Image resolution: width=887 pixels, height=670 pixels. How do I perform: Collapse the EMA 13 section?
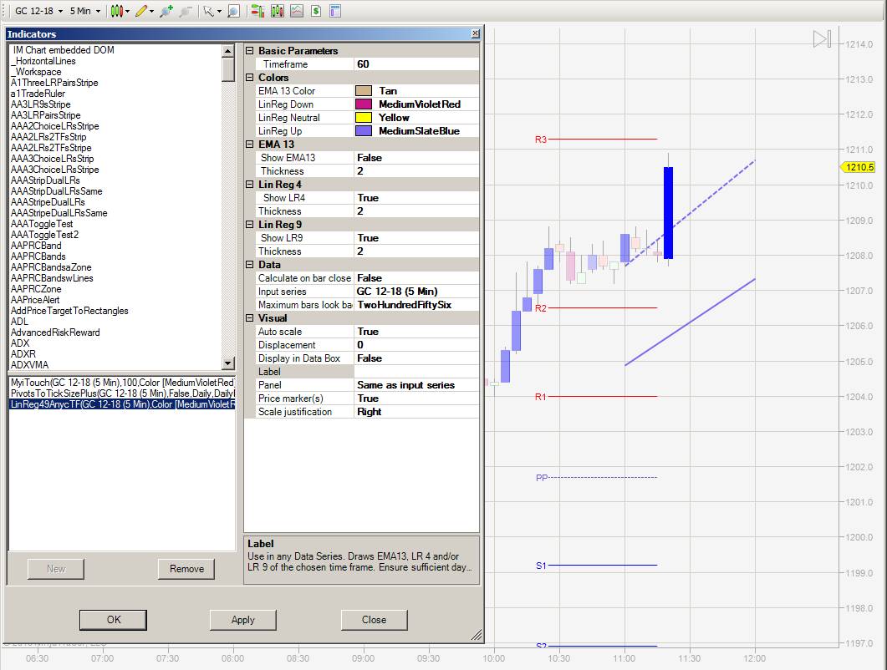[249, 145]
